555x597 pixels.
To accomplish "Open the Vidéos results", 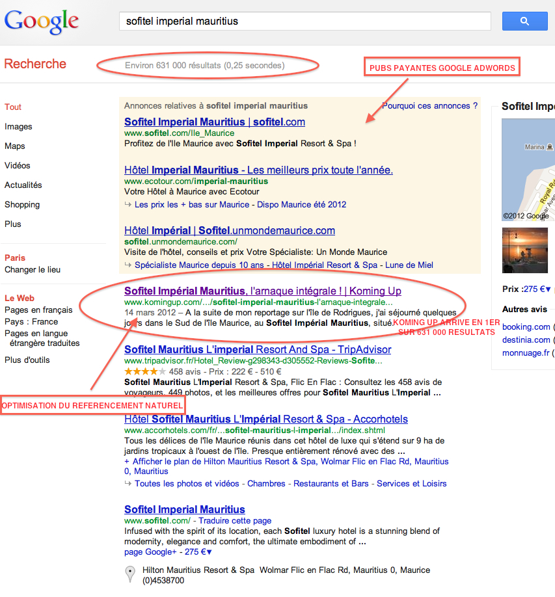I will [x=18, y=166].
